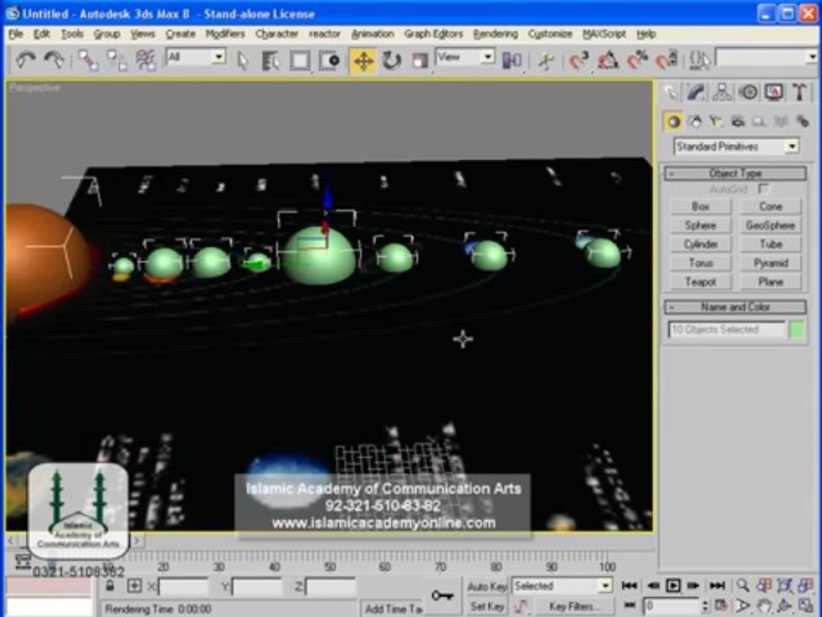Click the Set Keys key icon
This screenshot has width=822, height=617.
pos(443,596)
